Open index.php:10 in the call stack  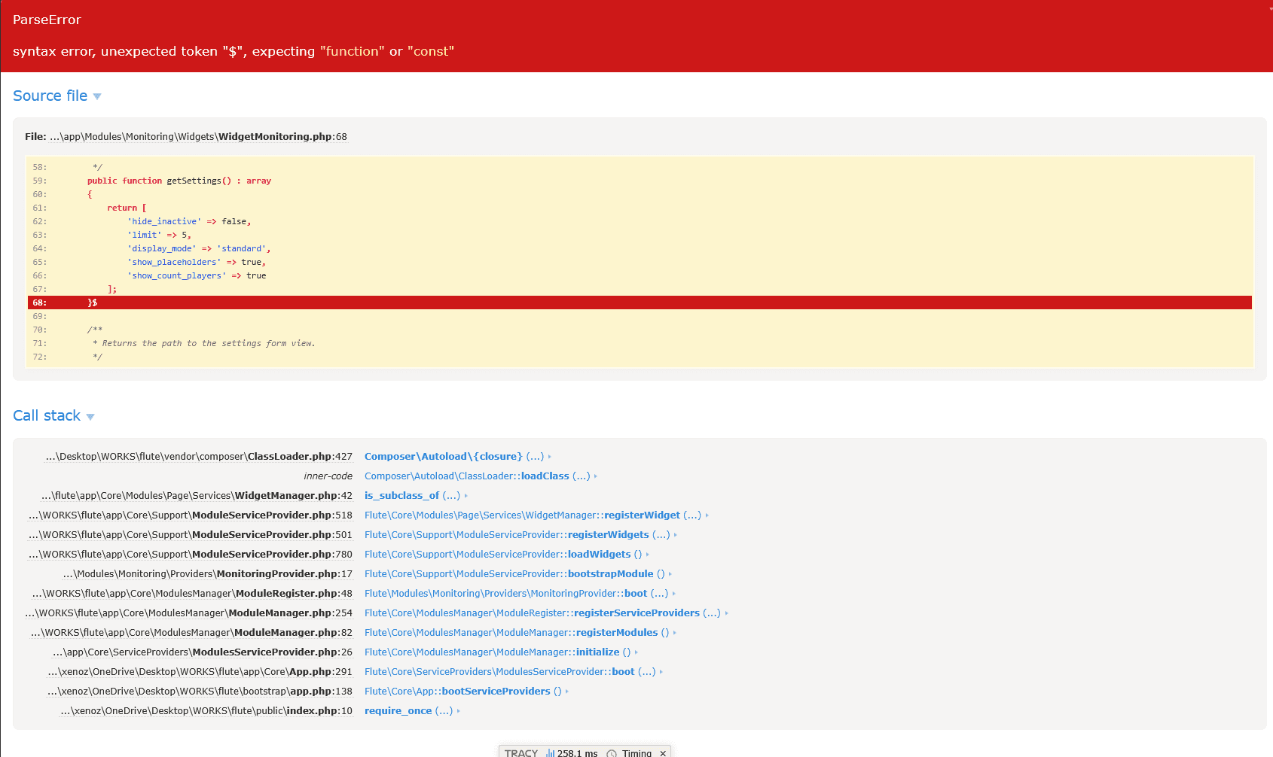(206, 711)
